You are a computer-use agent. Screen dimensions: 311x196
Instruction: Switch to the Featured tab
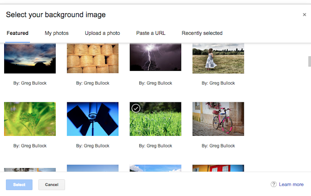point(18,33)
